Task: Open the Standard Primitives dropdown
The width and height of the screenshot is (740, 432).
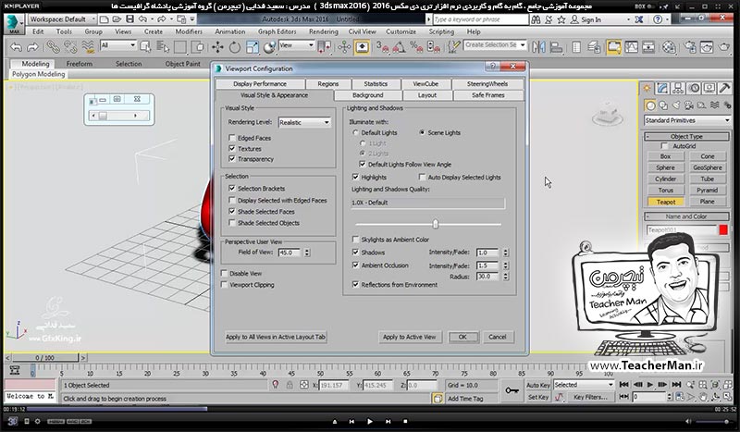Action: coord(687,120)
